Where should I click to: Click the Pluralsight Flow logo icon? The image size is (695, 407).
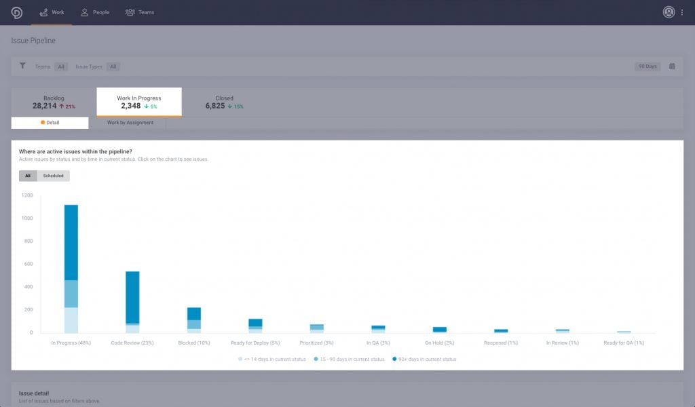click(x=16, y=12)
